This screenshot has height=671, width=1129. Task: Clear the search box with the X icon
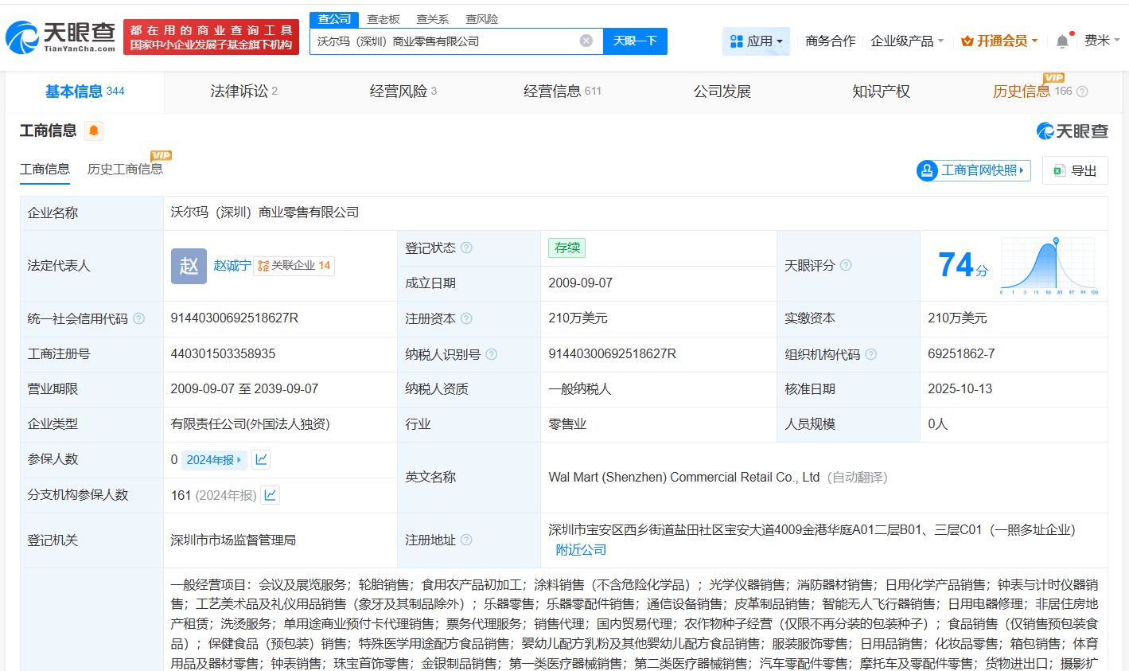click(586, 40)
